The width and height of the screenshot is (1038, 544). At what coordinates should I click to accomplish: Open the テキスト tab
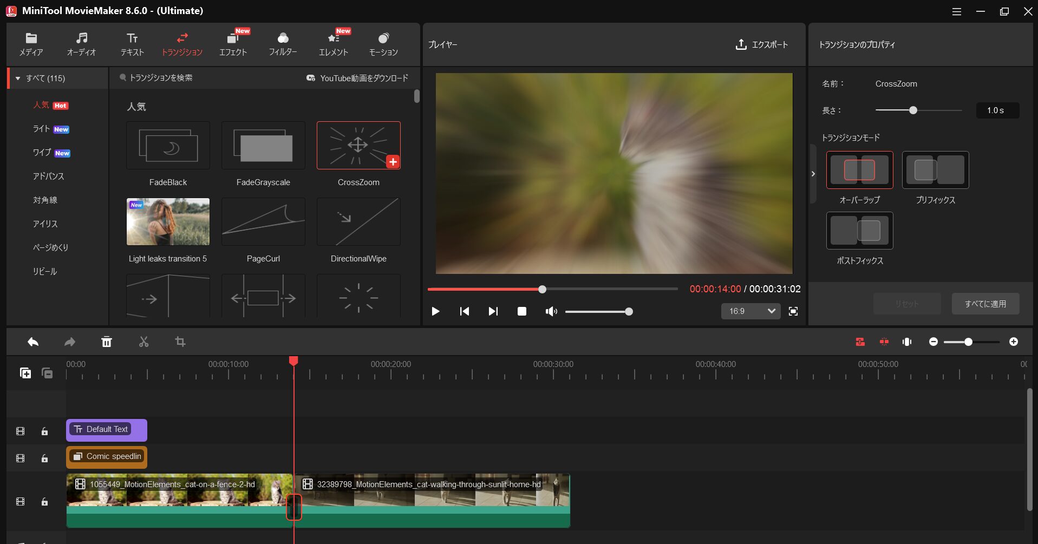tap(132, 44)
